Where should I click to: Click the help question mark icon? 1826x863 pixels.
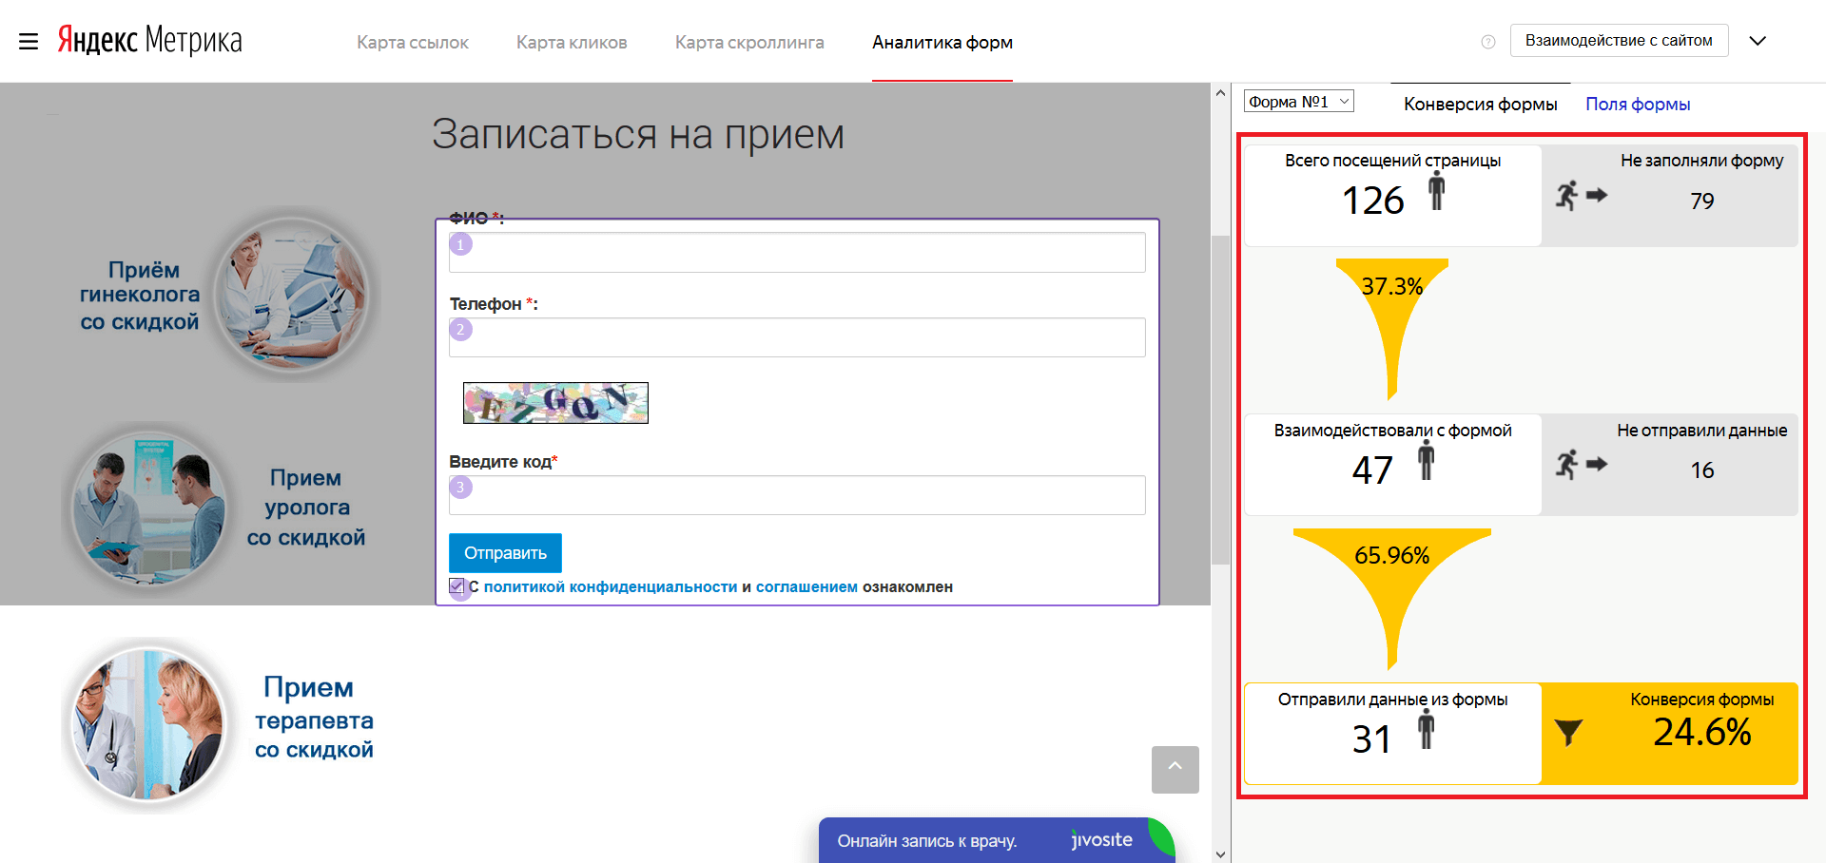(x=1487, y=42)
